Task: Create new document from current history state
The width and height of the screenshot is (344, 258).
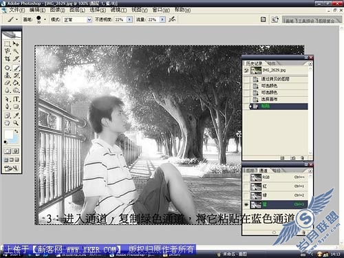Action: (282, 158)
